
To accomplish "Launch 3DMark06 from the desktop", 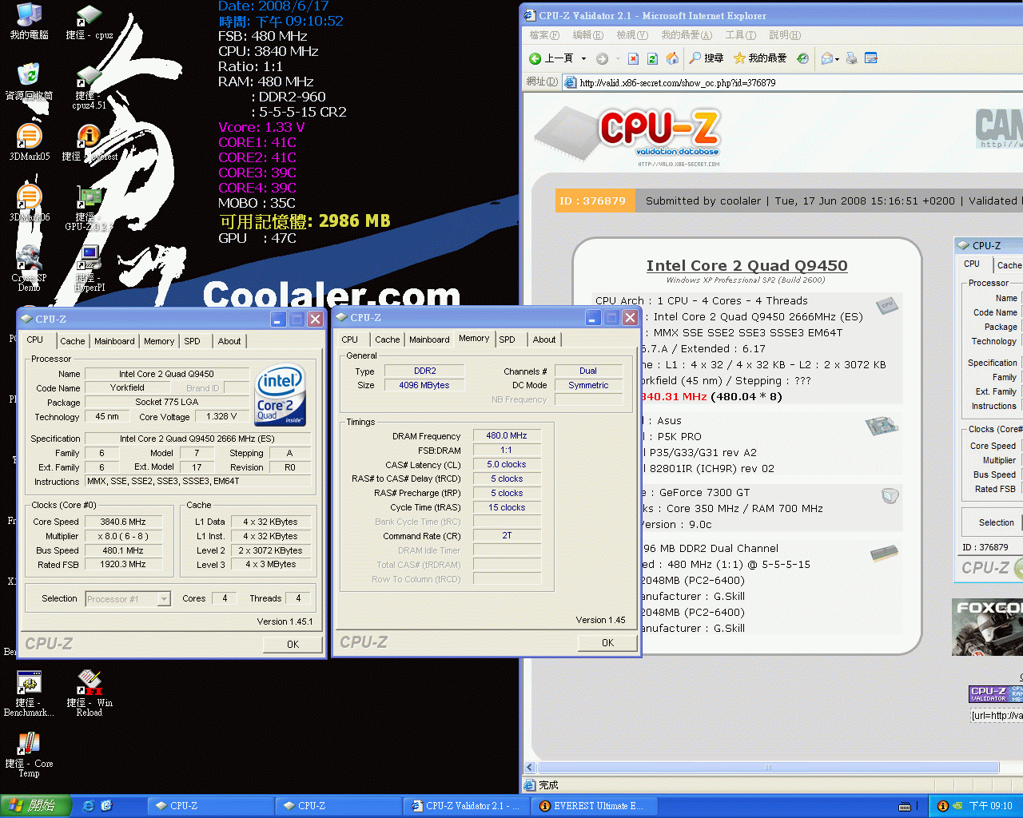I will 29,203.
